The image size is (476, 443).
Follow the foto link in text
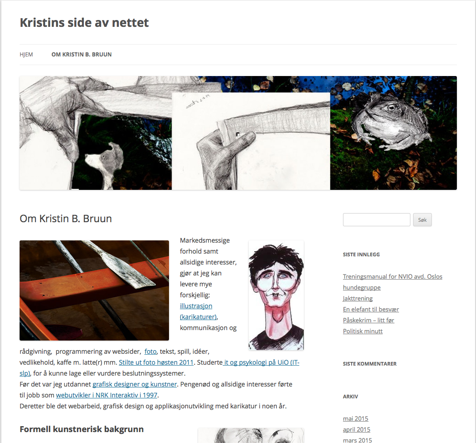click(x=151, y=351)
